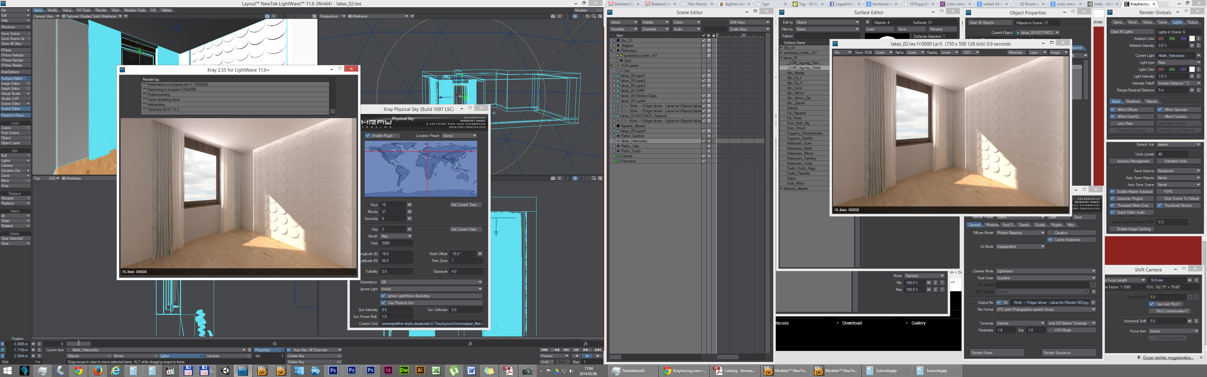Open the Location Preset dropdown
Viewport: 1207px width, 377px height.
[x=459, y=136]
